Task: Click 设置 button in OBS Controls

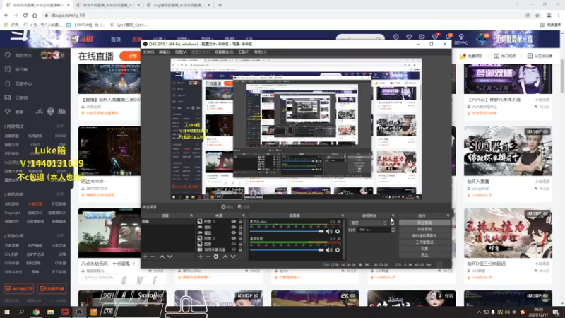Action: tap(424, 249)
